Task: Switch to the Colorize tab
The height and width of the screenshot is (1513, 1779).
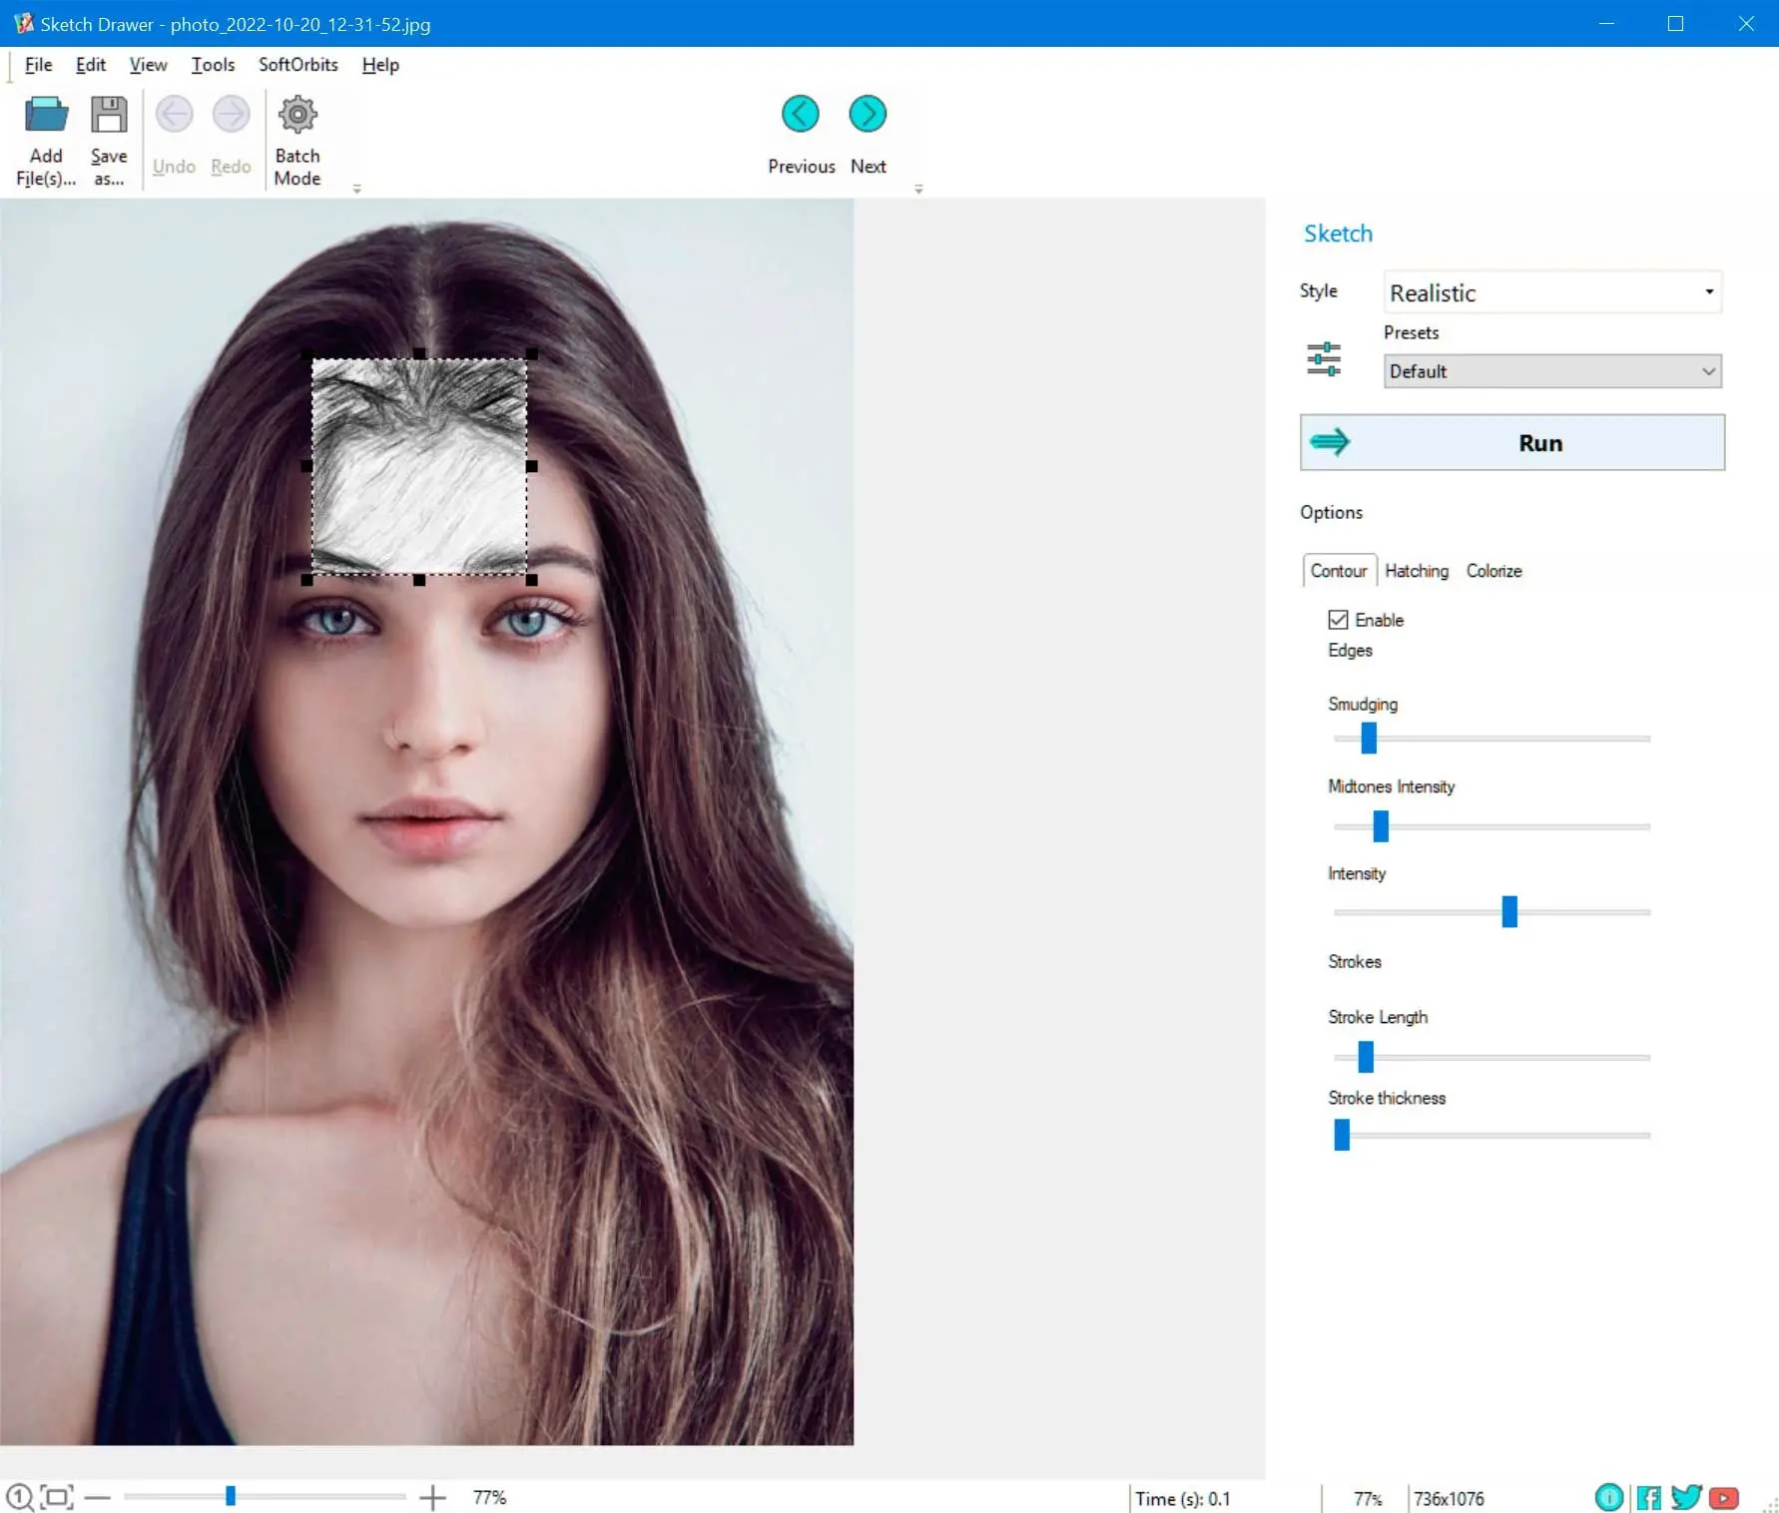Action: coord(1493,571)
